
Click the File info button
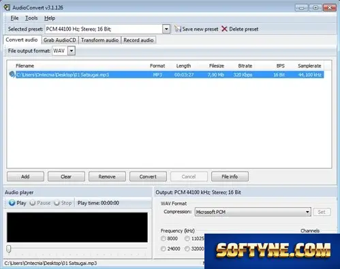pos(230,176)
